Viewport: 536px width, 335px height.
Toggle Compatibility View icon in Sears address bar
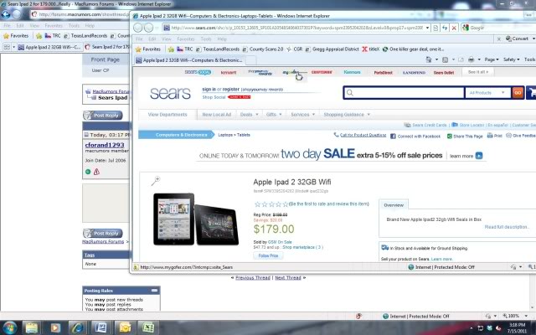[x=435, y=28]
